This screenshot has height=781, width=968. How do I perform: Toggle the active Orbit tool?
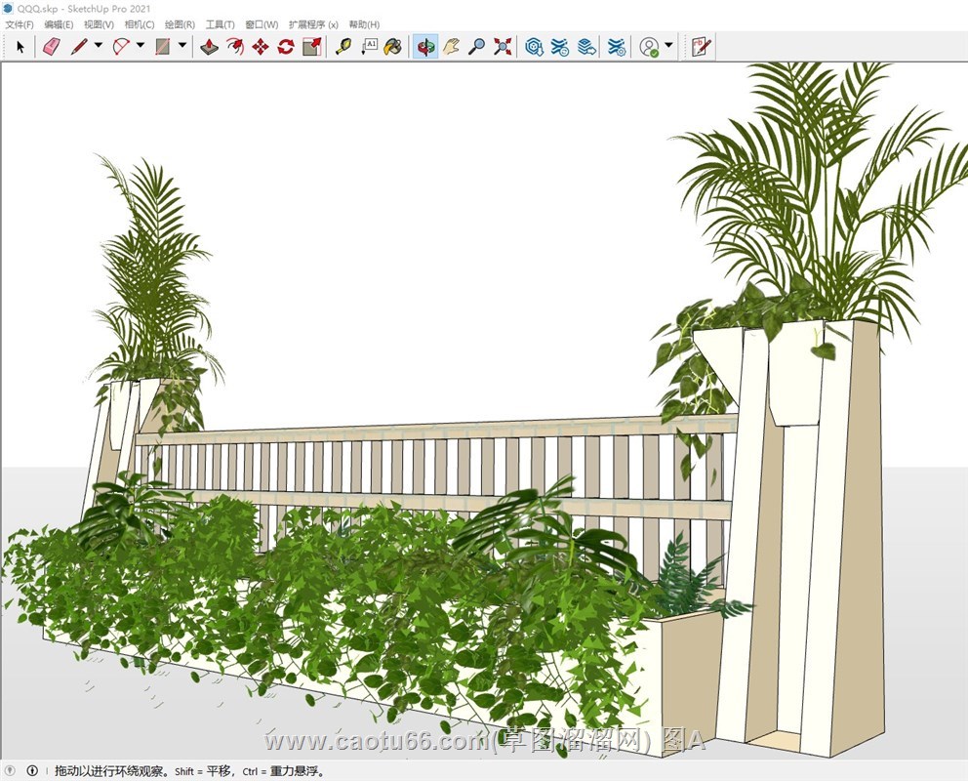pos(425,46)
